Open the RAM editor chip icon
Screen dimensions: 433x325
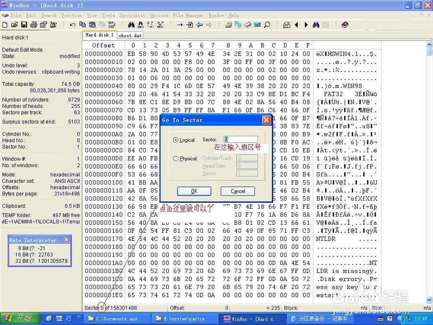click(x=248, y=25)
